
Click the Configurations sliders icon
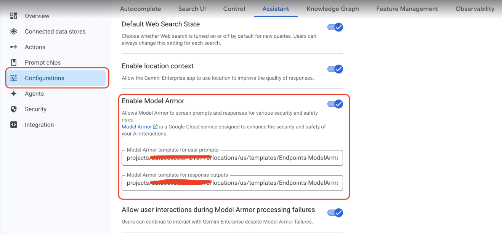[x=14, y=78]
